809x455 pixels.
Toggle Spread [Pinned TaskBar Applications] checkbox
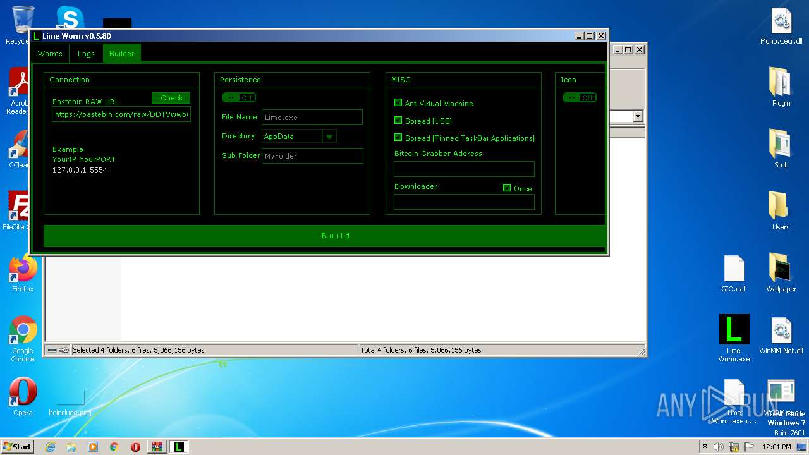pyautogui.click(x=398, y=137)
